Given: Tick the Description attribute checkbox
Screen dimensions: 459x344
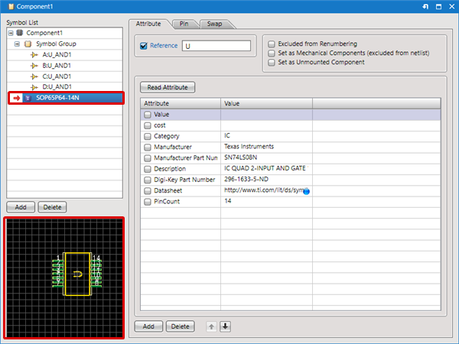Looking at the screenshot, I should click(x=148, y=169).
